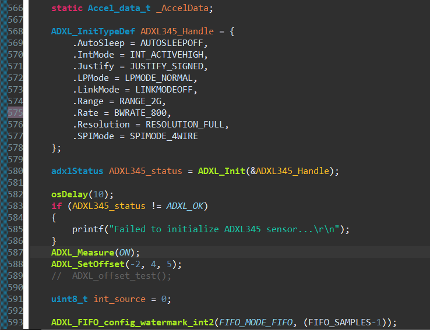Select line number 566 in the gutter
This screenshot has width=430, height=330.
coord(15,8)
